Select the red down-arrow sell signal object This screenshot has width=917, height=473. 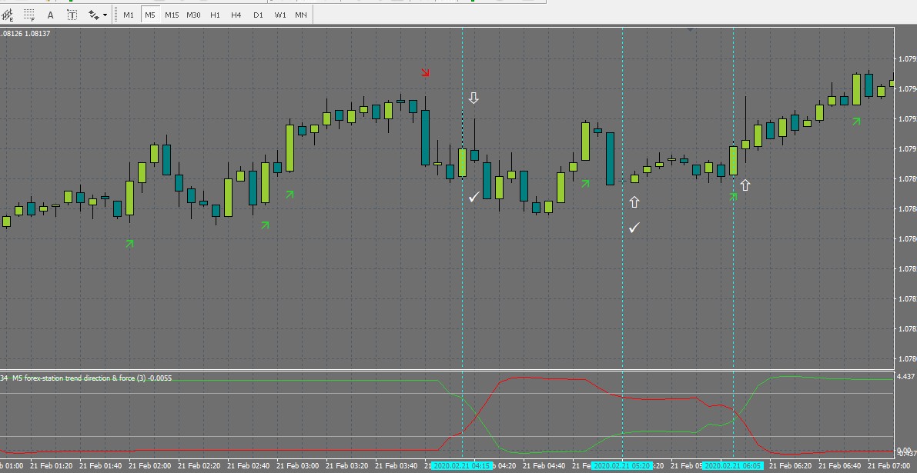[426, 72]
